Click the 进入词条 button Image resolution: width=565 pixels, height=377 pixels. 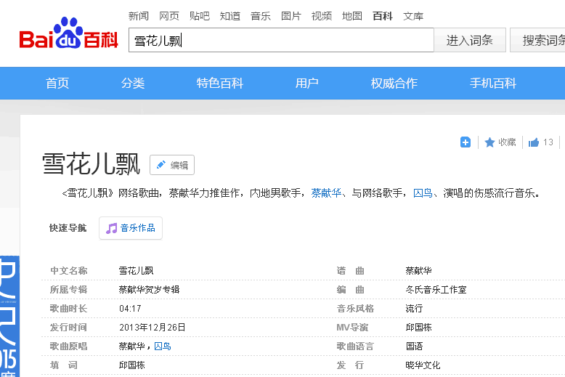click(469, 41)
